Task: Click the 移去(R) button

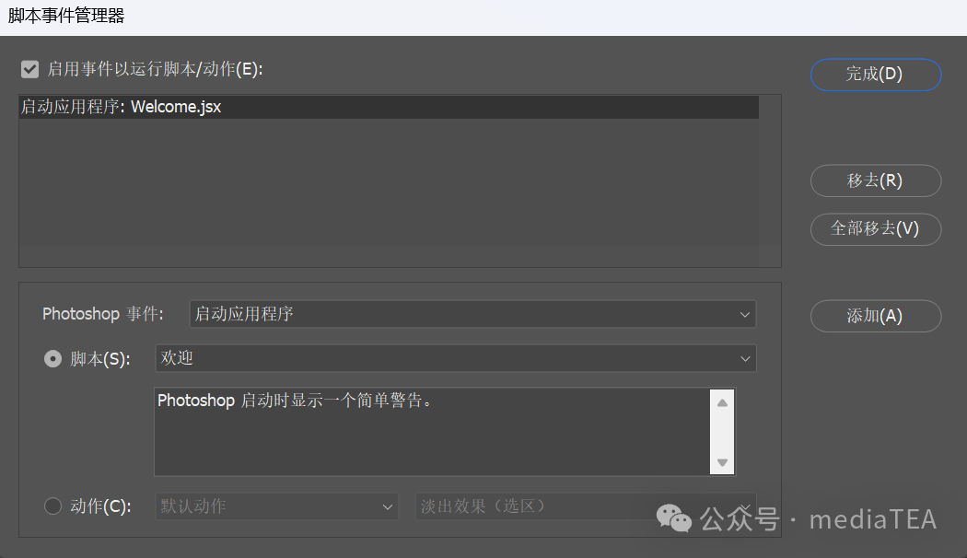Action: (876, 180)
